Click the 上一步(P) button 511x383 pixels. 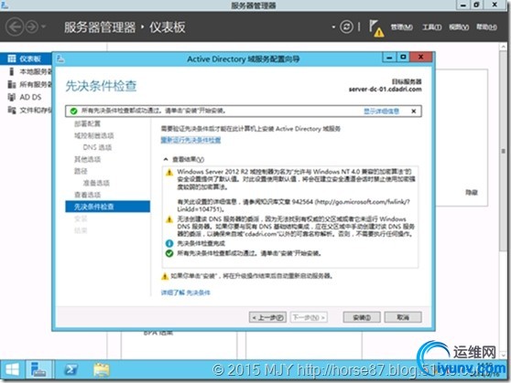[x=267, y=317]
